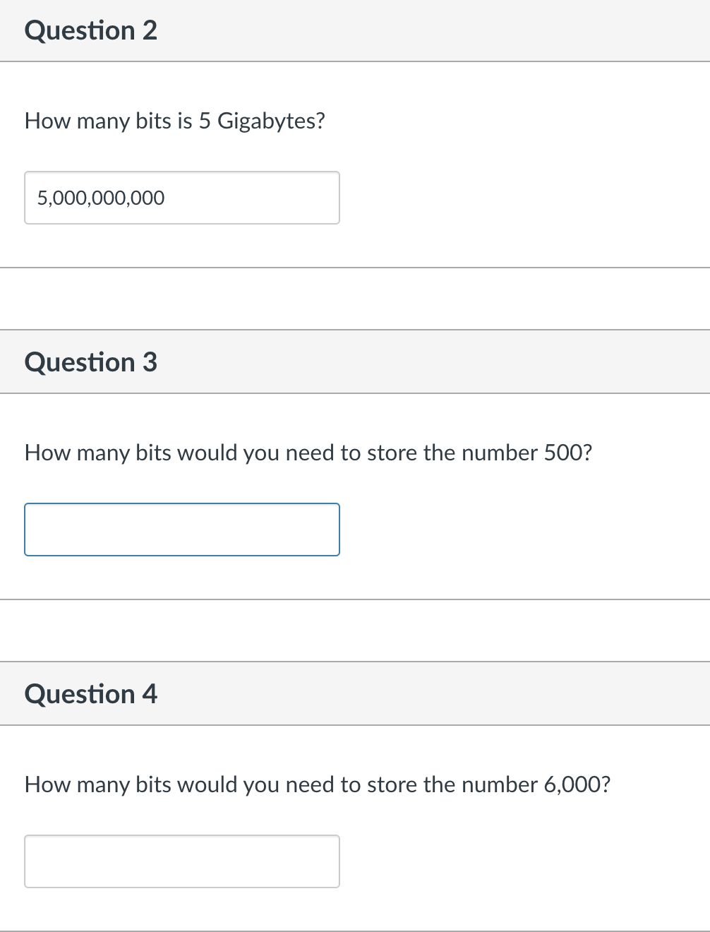This screenshot has width=710, height=932.
Task: Click the word "bits" in Question 2's prompt
Action: (153, 121)
